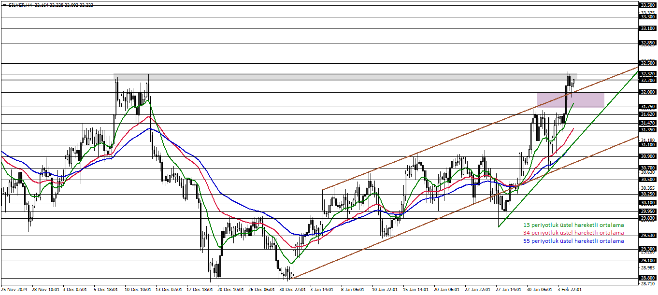
Task: Click the 33.300 price label
Action: (647, 17)
